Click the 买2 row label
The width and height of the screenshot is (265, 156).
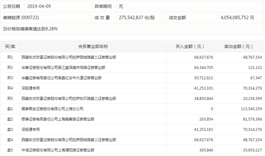coord(10,68)
